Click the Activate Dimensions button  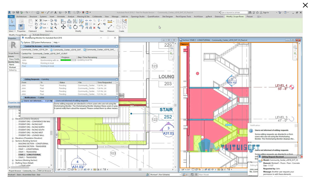coord(41,35)
